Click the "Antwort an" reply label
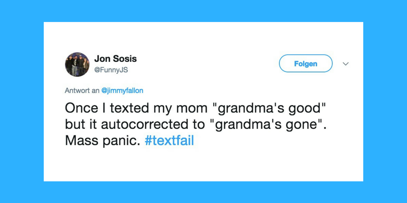Image resolution: width=407 pixels, height=203 pixels. click(x=82, y=91)
